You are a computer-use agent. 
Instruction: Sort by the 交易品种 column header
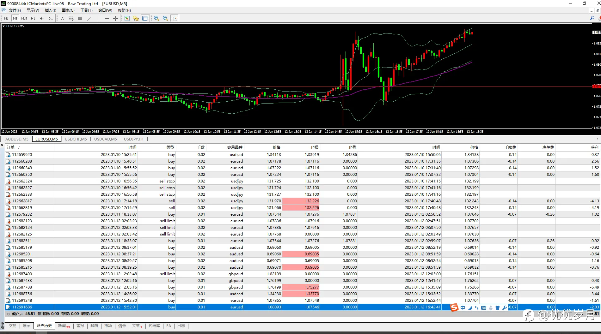click(x=225, y=147)
